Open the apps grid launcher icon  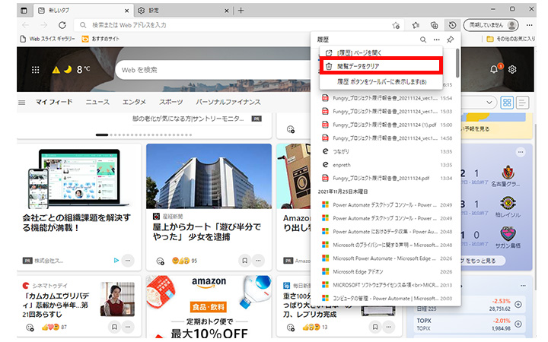36,70
